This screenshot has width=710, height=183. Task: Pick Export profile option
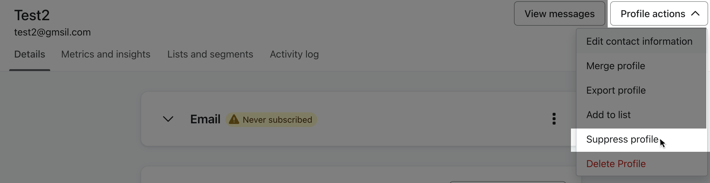(x=616, y=90)
